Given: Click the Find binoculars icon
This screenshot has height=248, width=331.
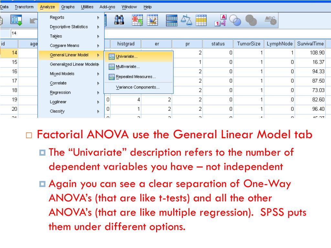Looking at the screenshot, I should 119,20.
